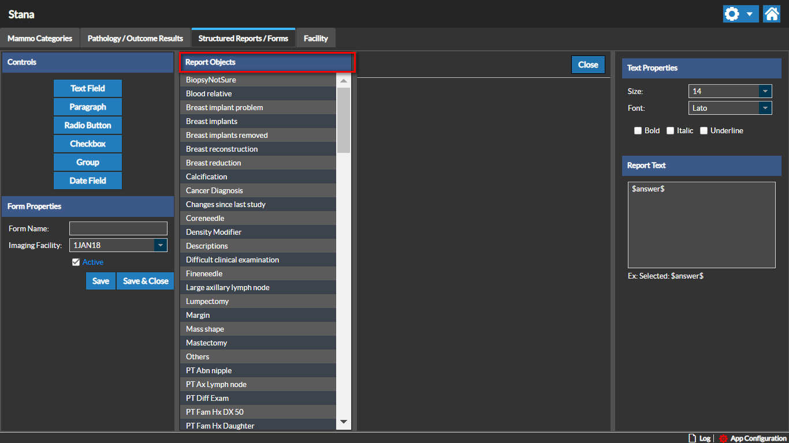Viewport: 789px width, 443px height.
Task: Toggle the Underline checkbox
Action: tap(704, 131)
